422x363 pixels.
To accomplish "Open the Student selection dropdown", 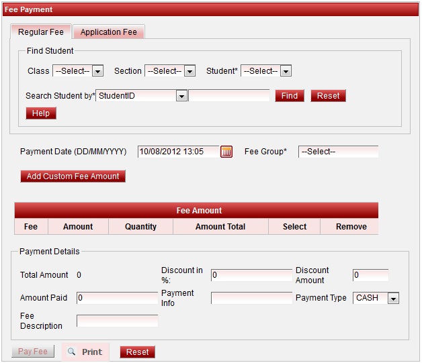I will click(x=266, y=71).
